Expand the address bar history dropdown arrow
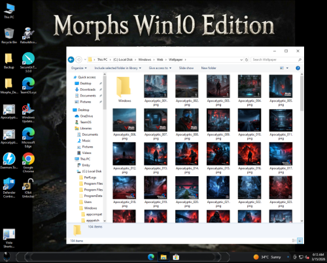 (x=241, y=59)
